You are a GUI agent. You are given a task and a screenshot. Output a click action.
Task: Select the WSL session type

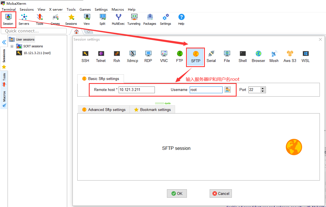click(x=305, y=56)
